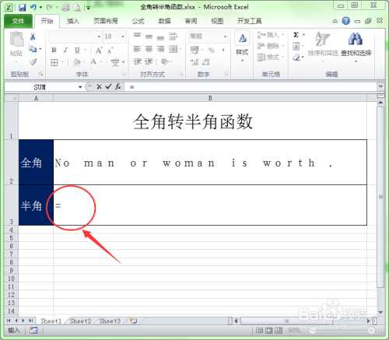This screenshot has height=340, width=389.
Task: Open the number format dropdown showing 常规
Action: tap(209, 37)
